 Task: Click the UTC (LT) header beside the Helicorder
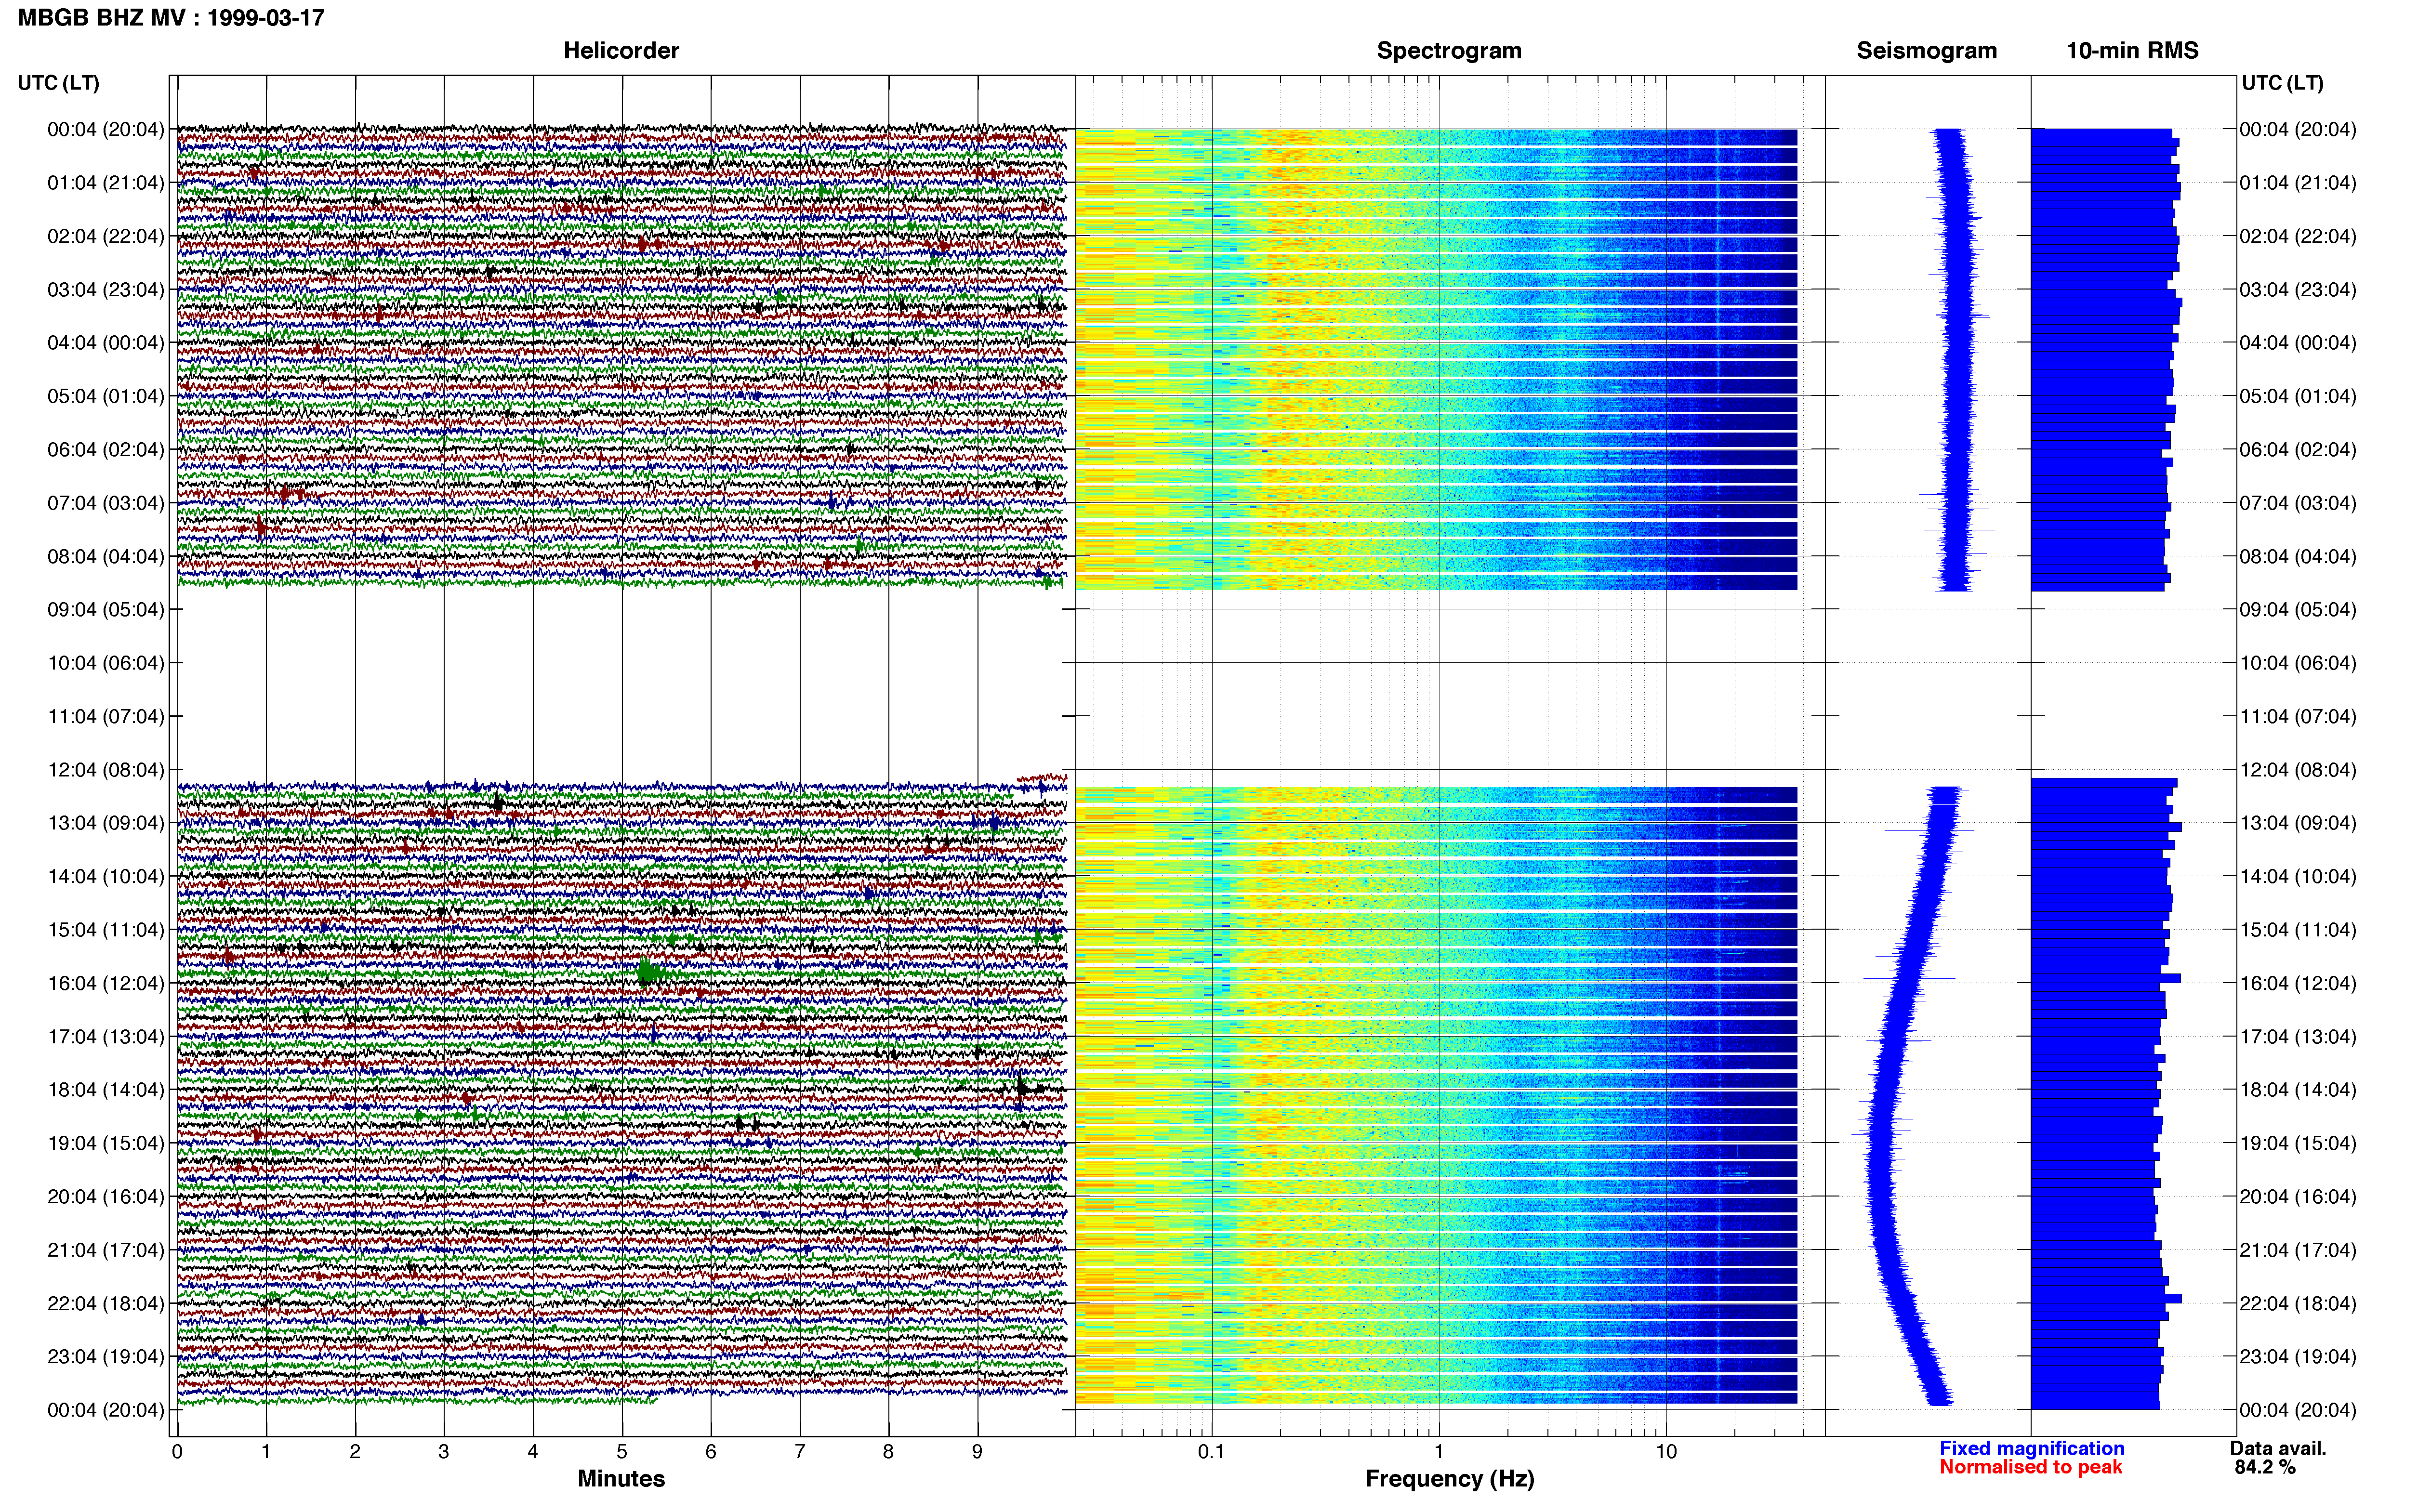[59, 83]
